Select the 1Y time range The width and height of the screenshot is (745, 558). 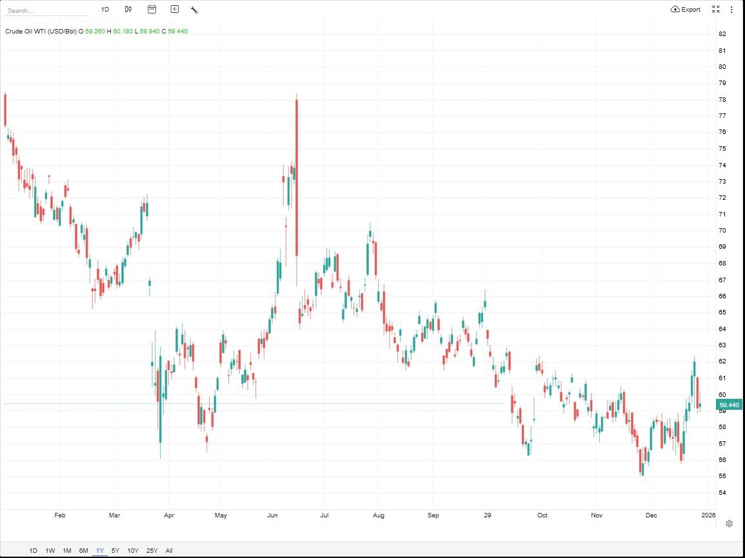100,550
